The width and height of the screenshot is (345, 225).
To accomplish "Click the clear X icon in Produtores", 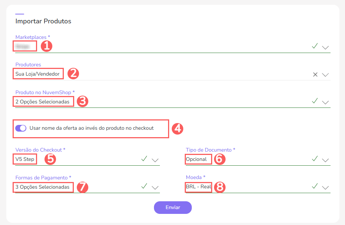I will click(x=315, y=75).
